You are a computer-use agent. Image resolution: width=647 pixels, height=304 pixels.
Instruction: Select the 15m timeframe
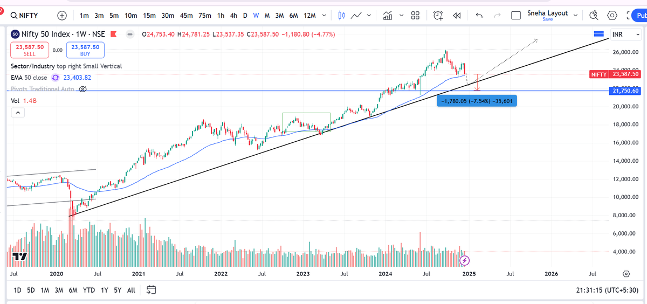coord(150,16)
